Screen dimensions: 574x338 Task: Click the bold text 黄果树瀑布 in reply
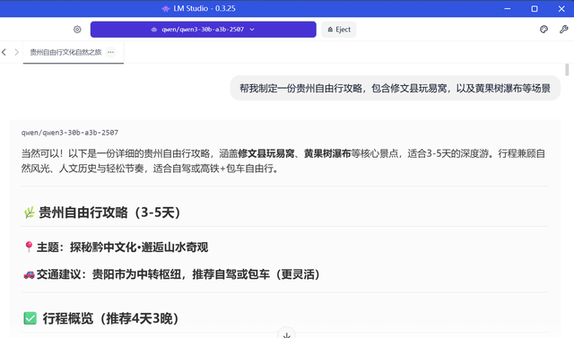(327, 153)
